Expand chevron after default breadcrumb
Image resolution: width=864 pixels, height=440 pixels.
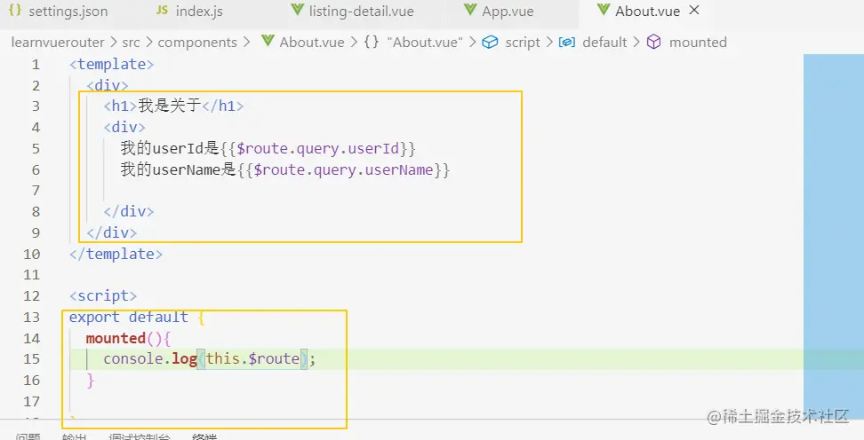pos(636,43)
